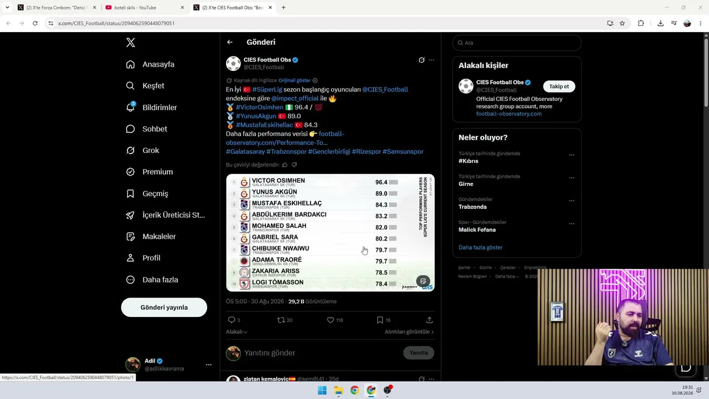View site information icon in address bar

[x=51, y=23]
